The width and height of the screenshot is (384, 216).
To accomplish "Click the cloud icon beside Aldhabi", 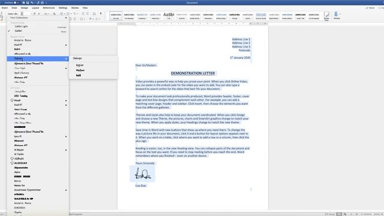I will (x=12, y=158).
